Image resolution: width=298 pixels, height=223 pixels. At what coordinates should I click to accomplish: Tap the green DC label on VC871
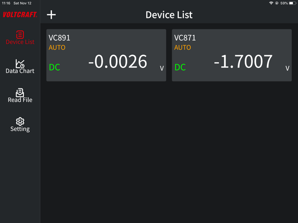click(180, 67)
